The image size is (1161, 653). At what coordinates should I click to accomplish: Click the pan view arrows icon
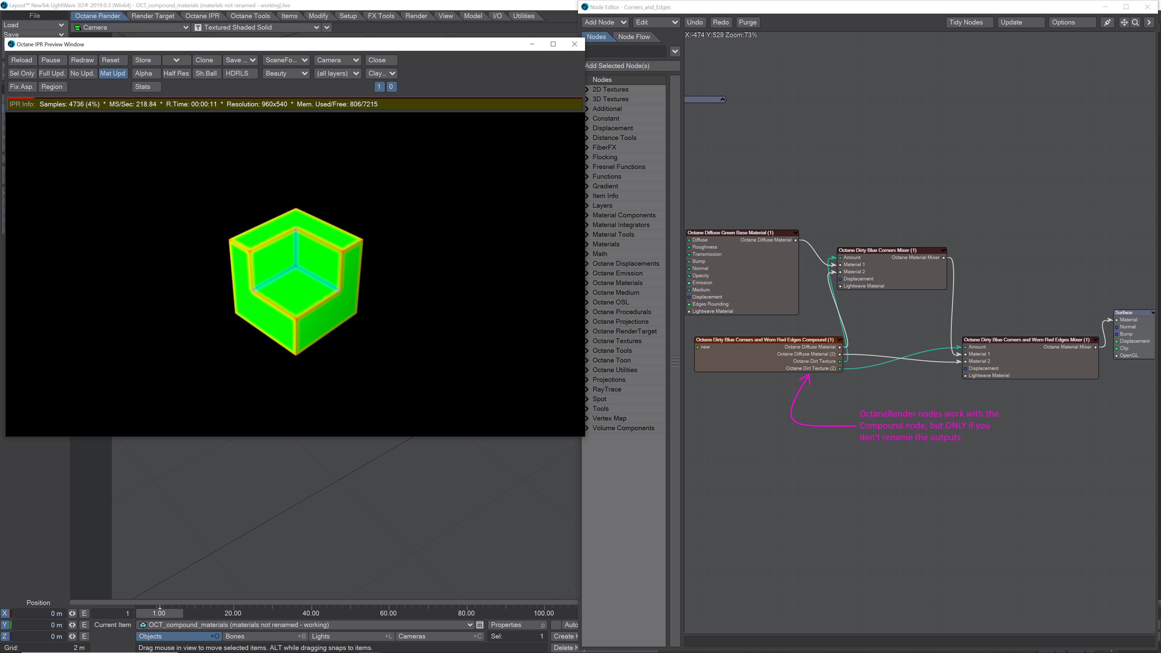click(x=1124, y=23)
